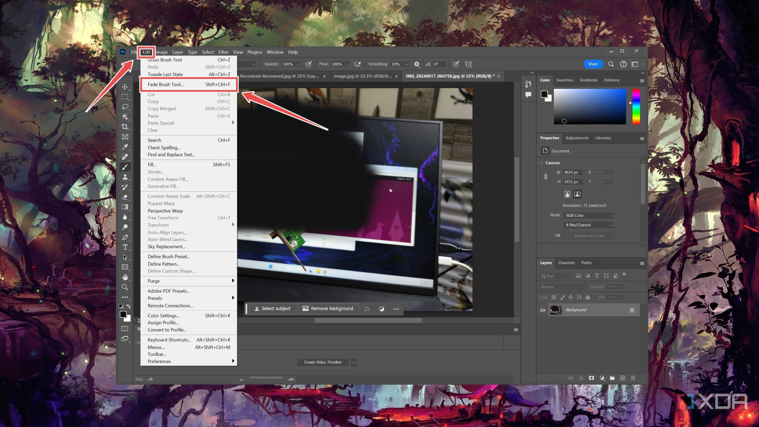759x427 pixels.
Task: Select the Eraser tool
Action: pos(125,197)
